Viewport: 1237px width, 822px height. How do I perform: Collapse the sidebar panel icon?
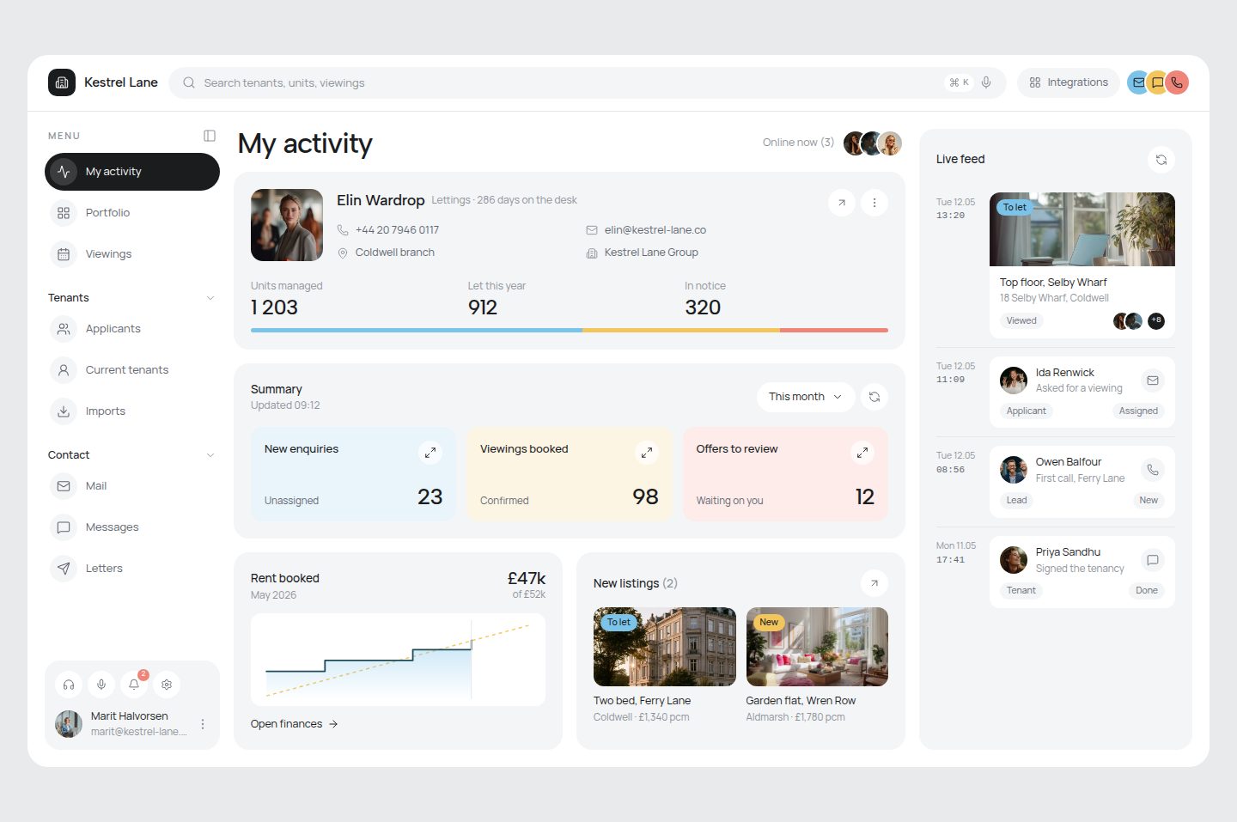tap(210, 136)
